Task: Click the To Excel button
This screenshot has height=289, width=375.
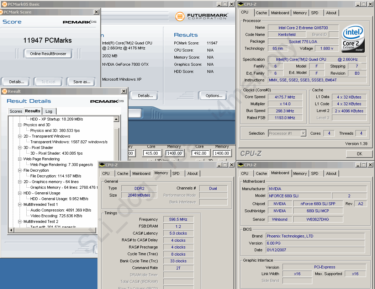Action: pos(48,82)
